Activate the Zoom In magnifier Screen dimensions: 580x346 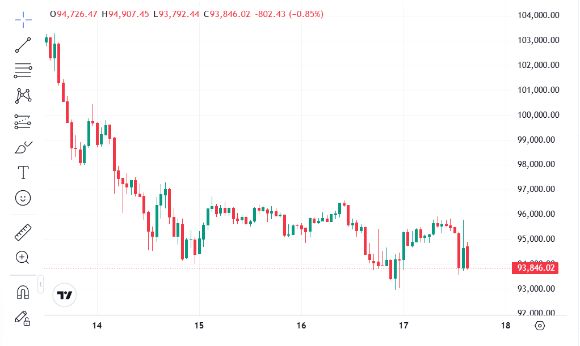tap(23, 258)
